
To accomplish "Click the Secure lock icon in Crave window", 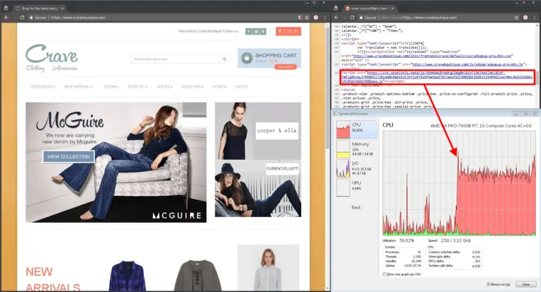I will tap(31, 18).
